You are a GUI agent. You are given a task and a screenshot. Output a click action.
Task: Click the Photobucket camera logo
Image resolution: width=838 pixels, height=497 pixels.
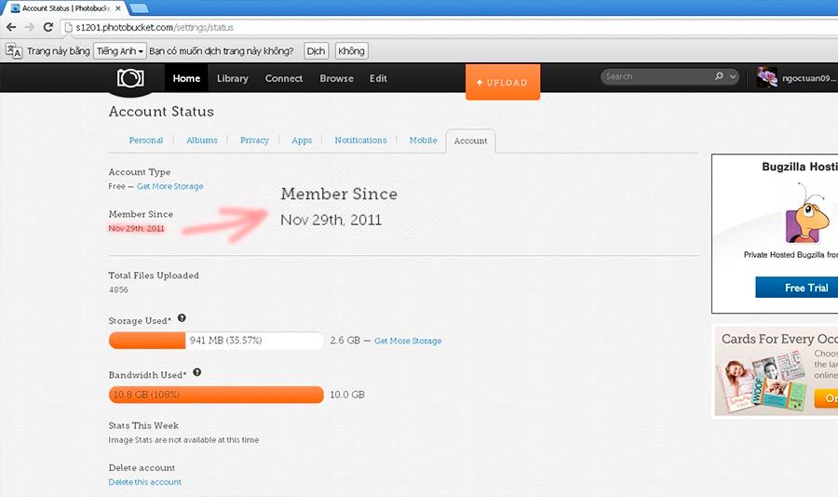point(130,78)
